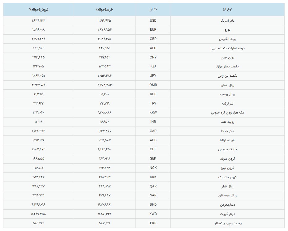
Task: Select the AED code cell
Action: 153,48
